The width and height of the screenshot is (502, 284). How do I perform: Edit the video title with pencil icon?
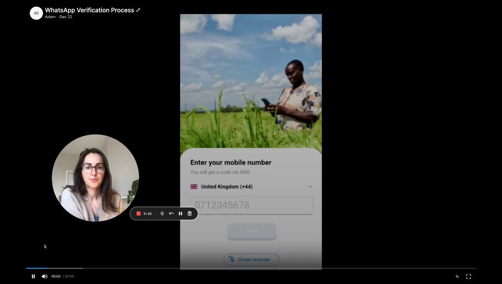coord(138,10)
